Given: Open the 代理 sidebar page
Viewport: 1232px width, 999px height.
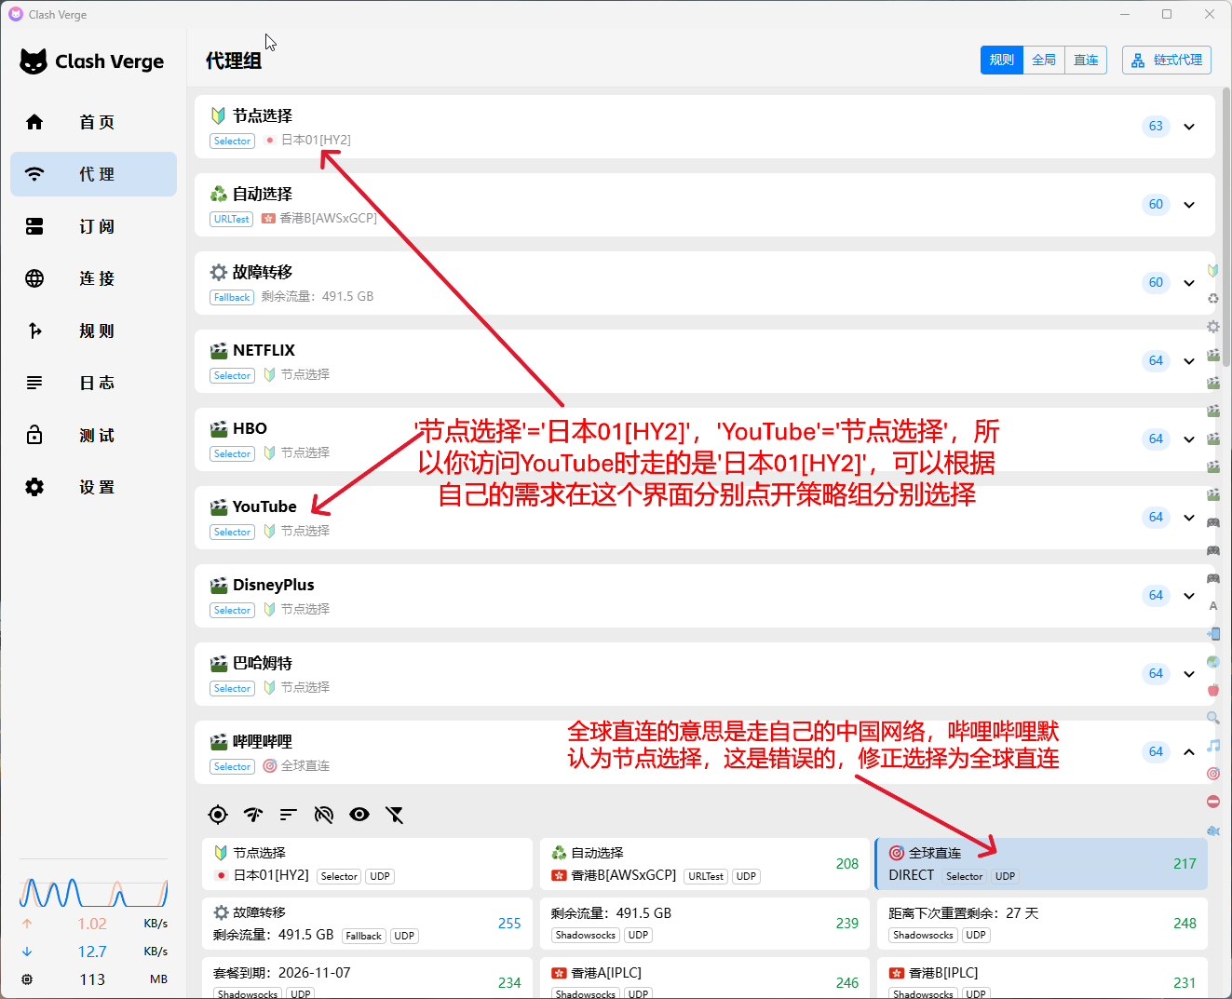Looking at the screenshot, I should tap(93, 174).
